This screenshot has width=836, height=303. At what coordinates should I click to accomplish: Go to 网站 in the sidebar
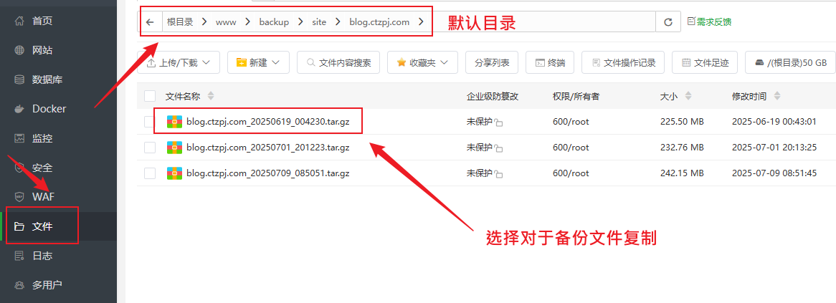pyautogui.click(x=42, y=50)
